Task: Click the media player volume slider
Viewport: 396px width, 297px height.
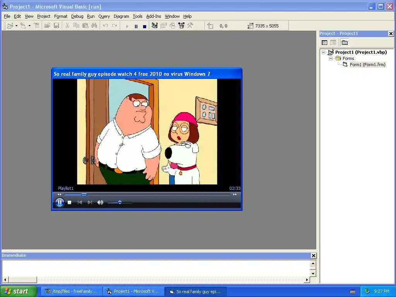Action: click(x=120, y=202)
